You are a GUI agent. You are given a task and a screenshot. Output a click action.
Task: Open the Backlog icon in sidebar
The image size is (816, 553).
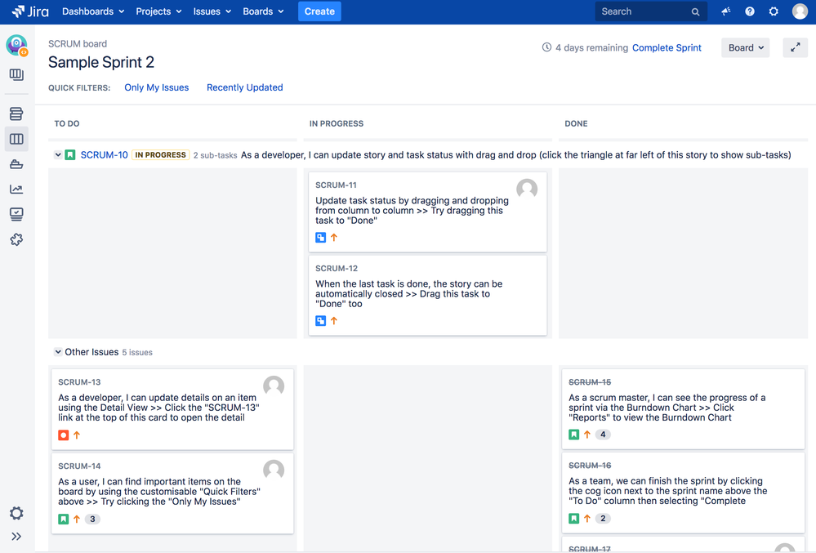(16, 114)
